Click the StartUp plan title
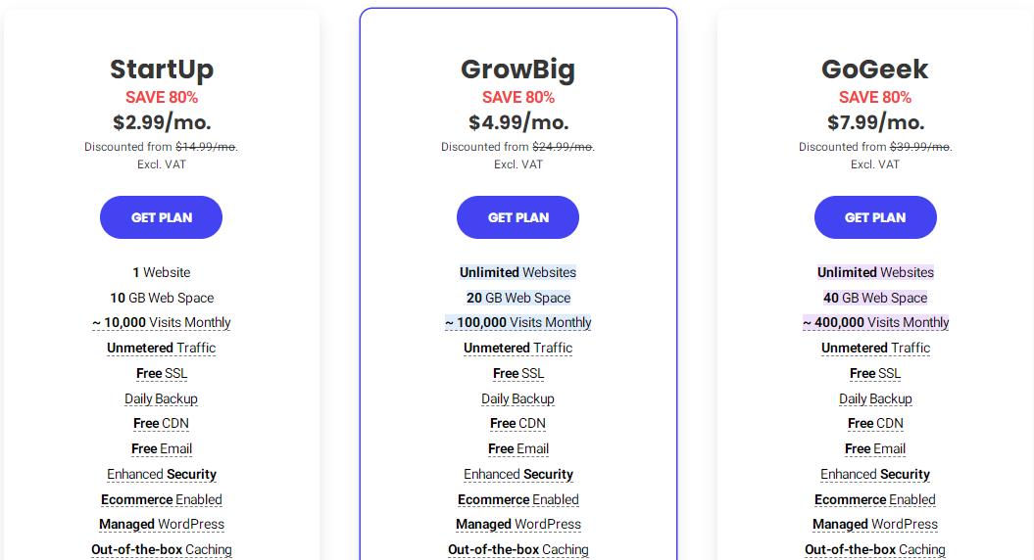1034x560 pixels. tap(162, 70)
